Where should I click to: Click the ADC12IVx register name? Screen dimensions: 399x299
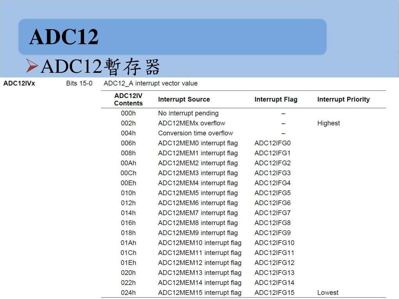(x=19, y=83)
